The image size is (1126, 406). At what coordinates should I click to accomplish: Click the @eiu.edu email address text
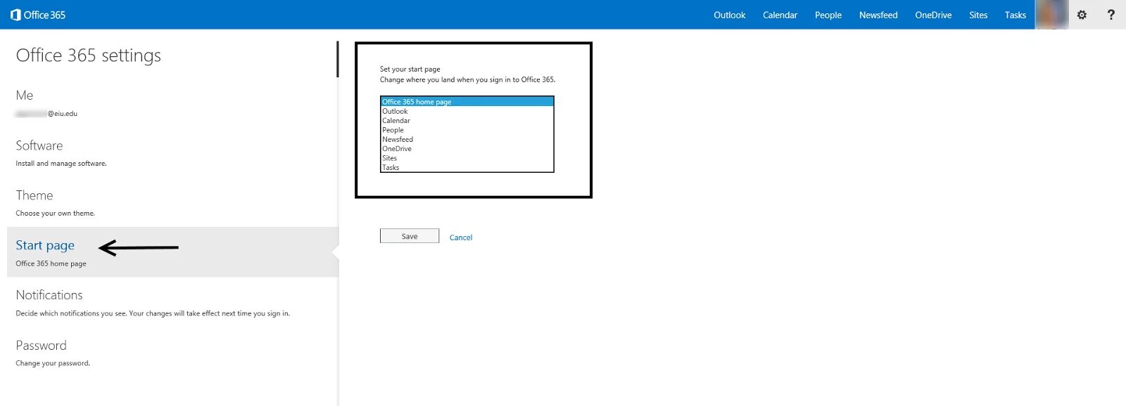point(47,114)
